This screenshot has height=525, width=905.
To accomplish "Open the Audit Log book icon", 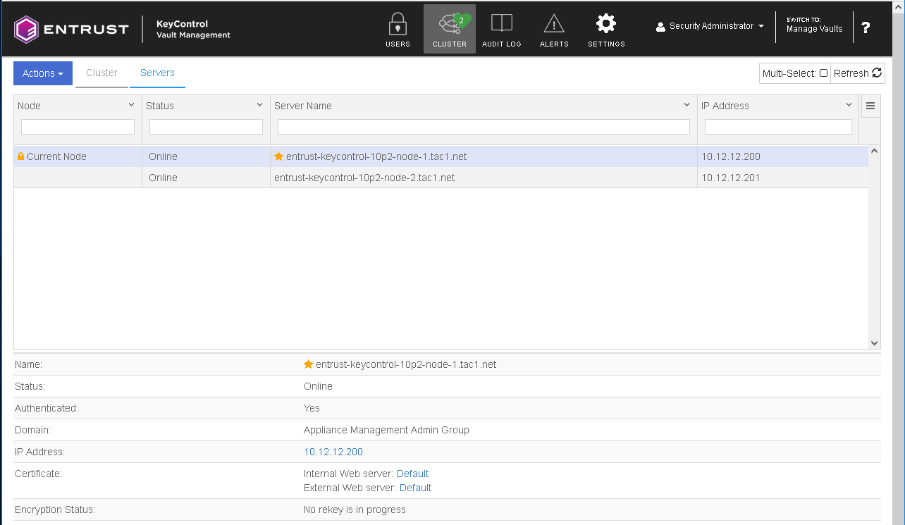I will click(x=502, y=23).
